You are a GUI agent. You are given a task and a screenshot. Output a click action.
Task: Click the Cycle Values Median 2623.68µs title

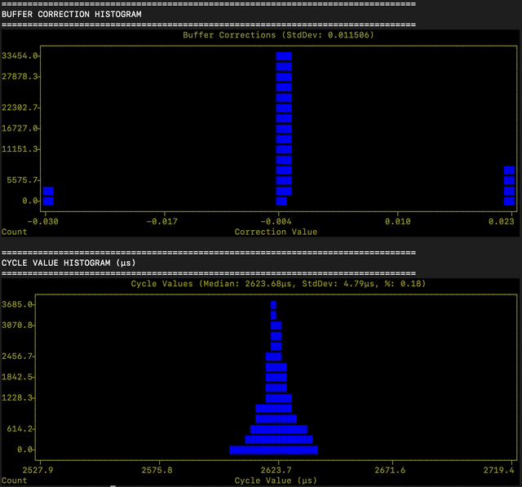278,284
